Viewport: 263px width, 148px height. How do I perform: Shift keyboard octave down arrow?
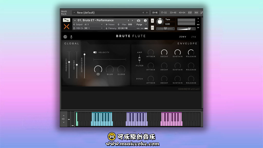click(x=64, y=122)
